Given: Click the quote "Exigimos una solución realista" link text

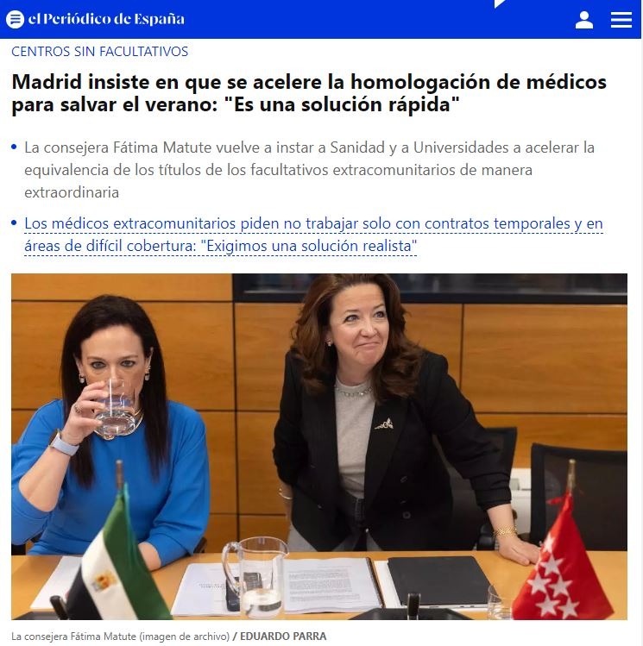Looking at the screenshot, I should click(x=309, y=246).
